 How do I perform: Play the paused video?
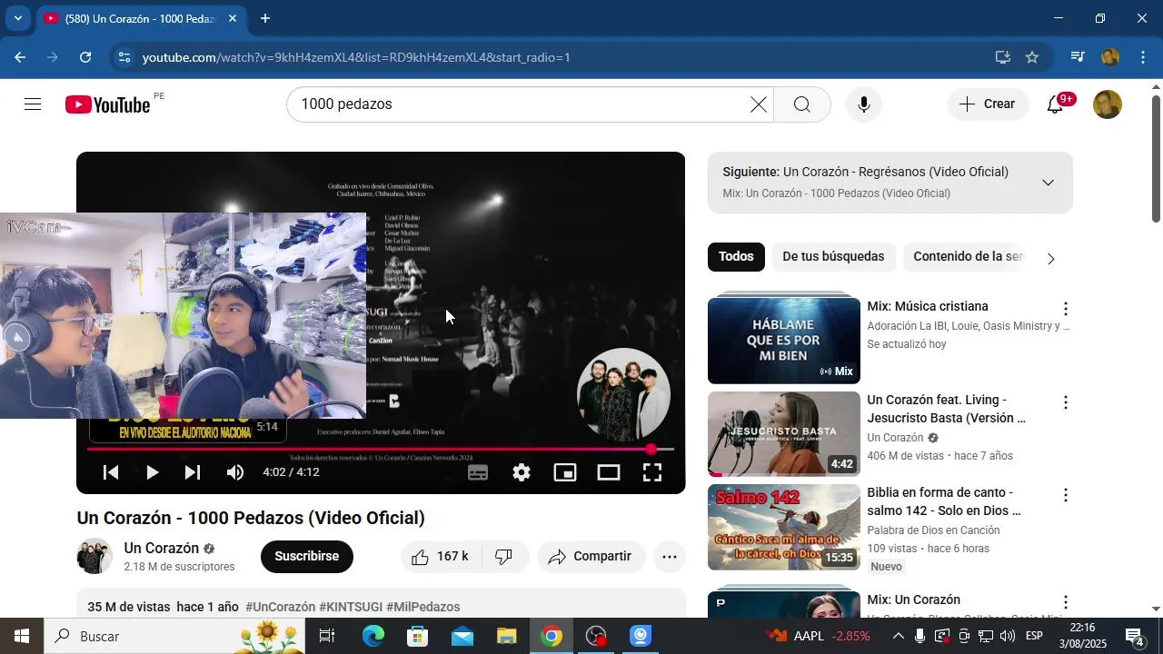(152, 472)
